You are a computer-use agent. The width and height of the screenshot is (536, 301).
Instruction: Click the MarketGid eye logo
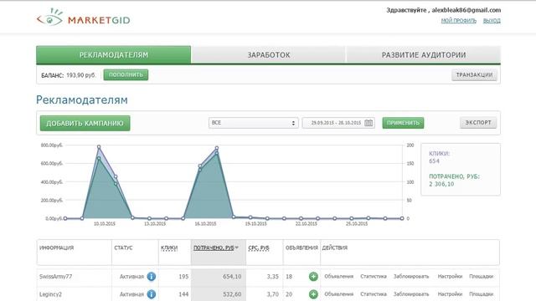click(x=50, y=17)
